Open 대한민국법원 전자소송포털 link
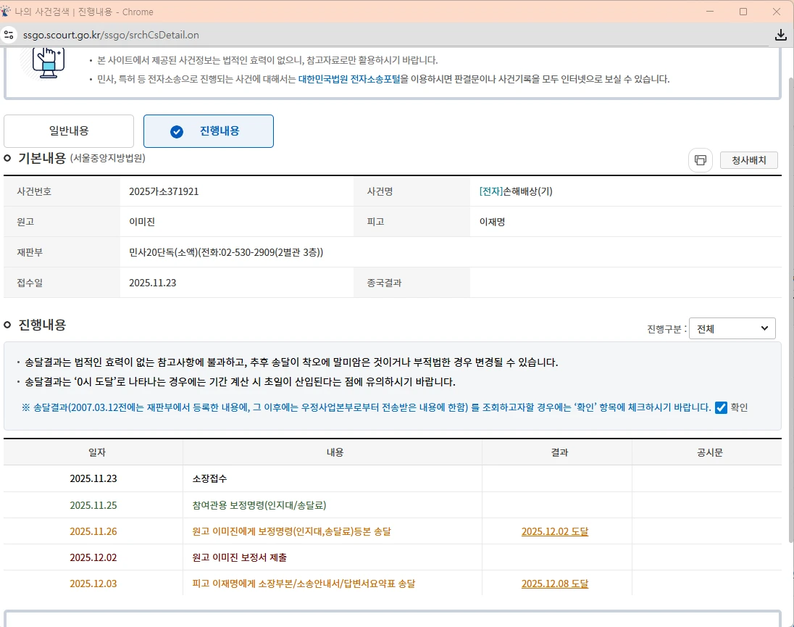 349,79
